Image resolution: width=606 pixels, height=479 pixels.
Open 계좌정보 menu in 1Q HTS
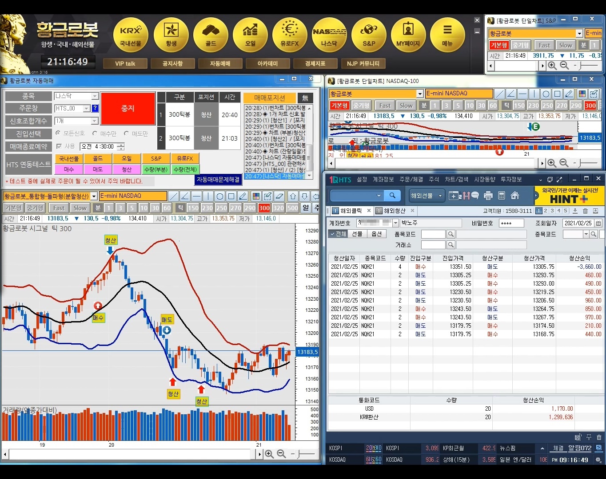(x=383, y=179)
